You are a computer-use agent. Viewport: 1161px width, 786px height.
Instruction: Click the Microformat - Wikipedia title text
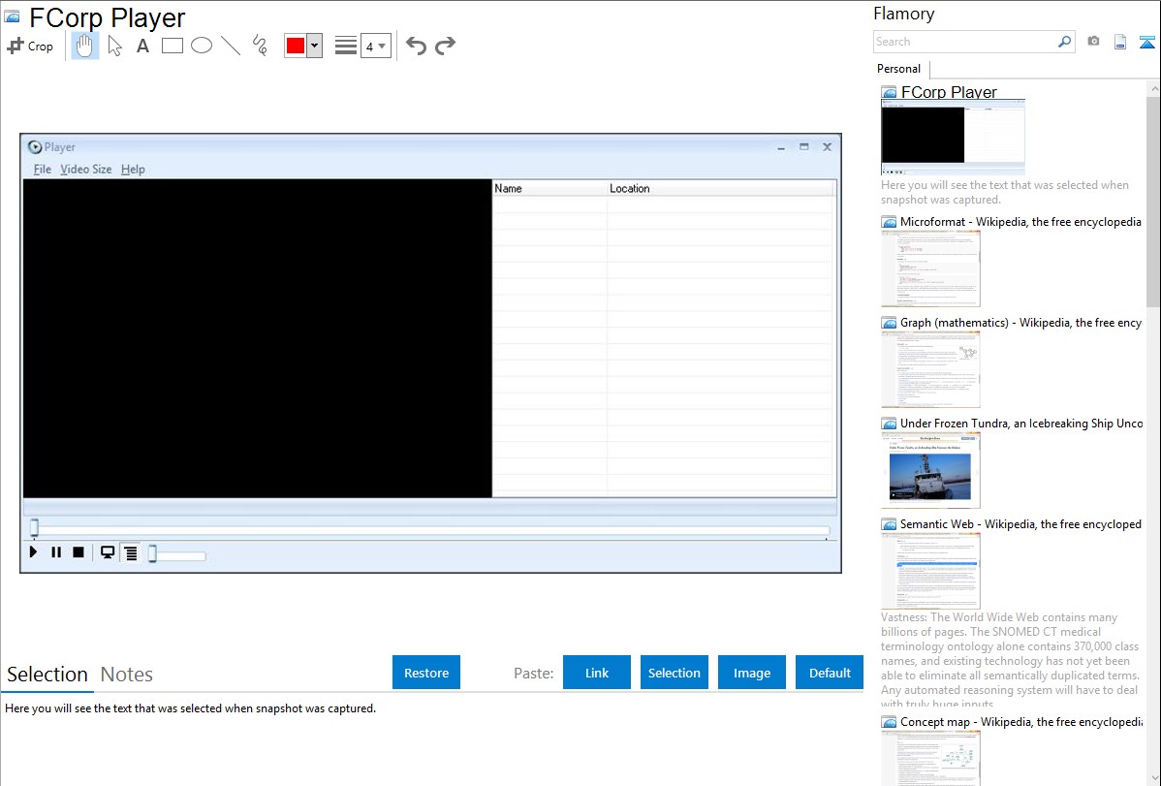pos(1020,222)
